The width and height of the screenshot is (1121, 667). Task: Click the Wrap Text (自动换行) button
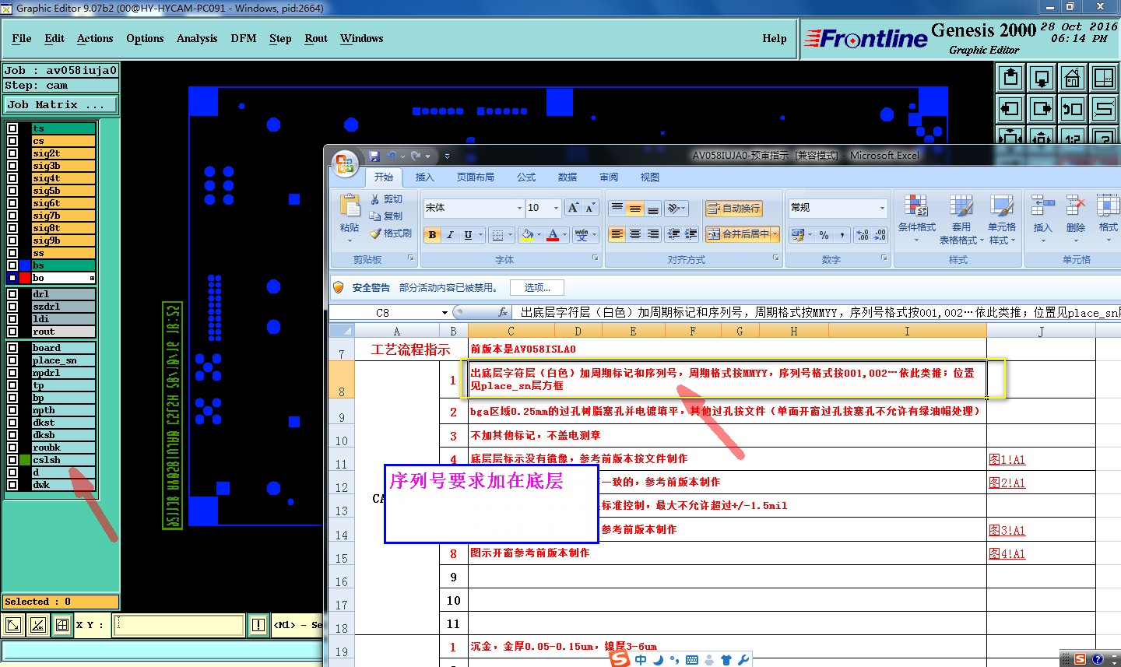[x=734, y=209]
